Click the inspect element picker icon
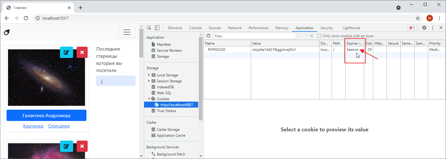 point(149,28)
